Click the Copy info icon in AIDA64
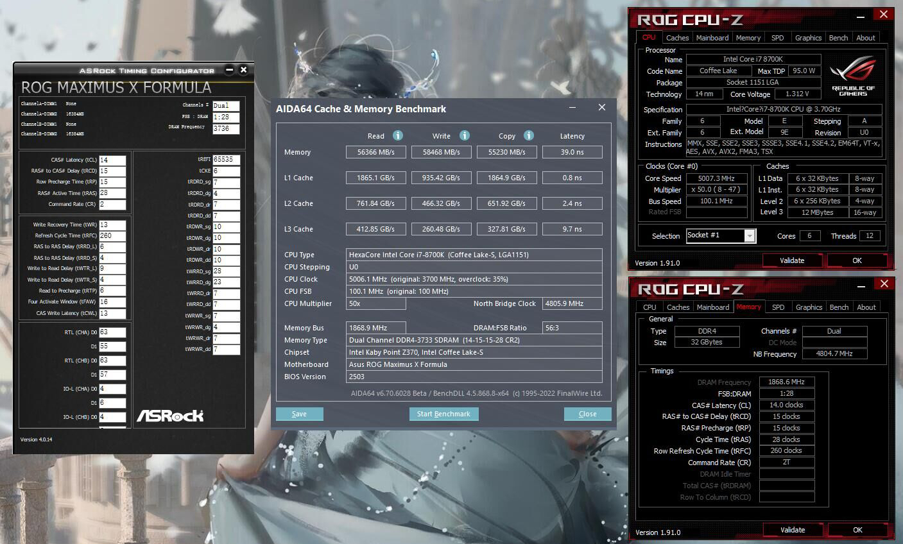This screenshot has height=544, width=903. tap(529, 135)
